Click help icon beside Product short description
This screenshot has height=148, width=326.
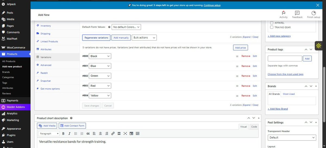point(71,118)
